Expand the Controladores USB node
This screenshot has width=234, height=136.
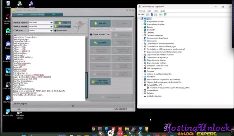[142, 49]
